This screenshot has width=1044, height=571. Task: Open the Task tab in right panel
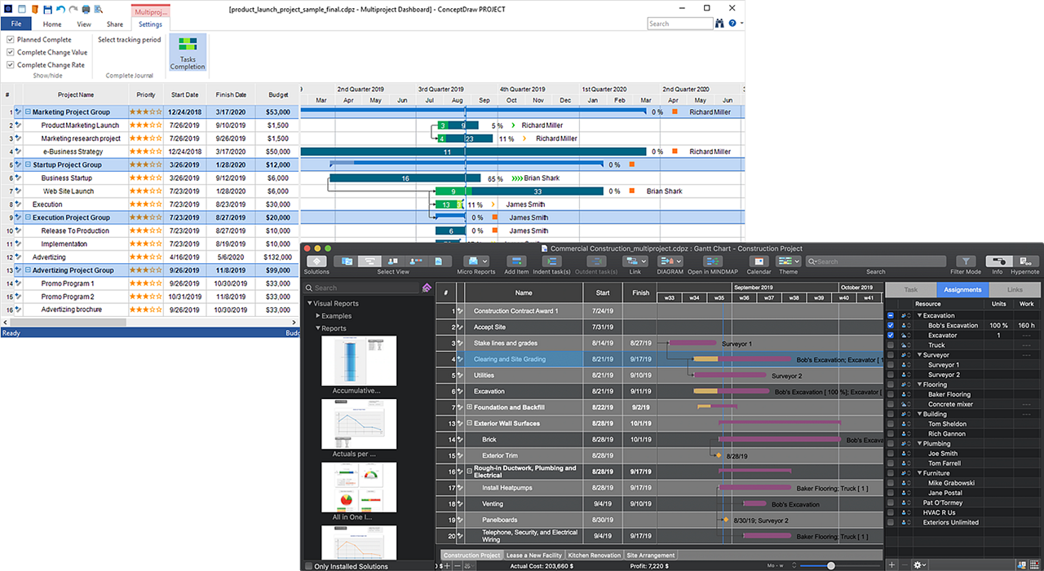(x=911, y=290)
